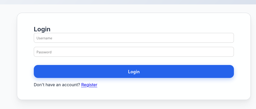The height and width of the screenshot is (109, 256).
Task: Activate the first field under the Login heading
Action: (x=134, y=38)
